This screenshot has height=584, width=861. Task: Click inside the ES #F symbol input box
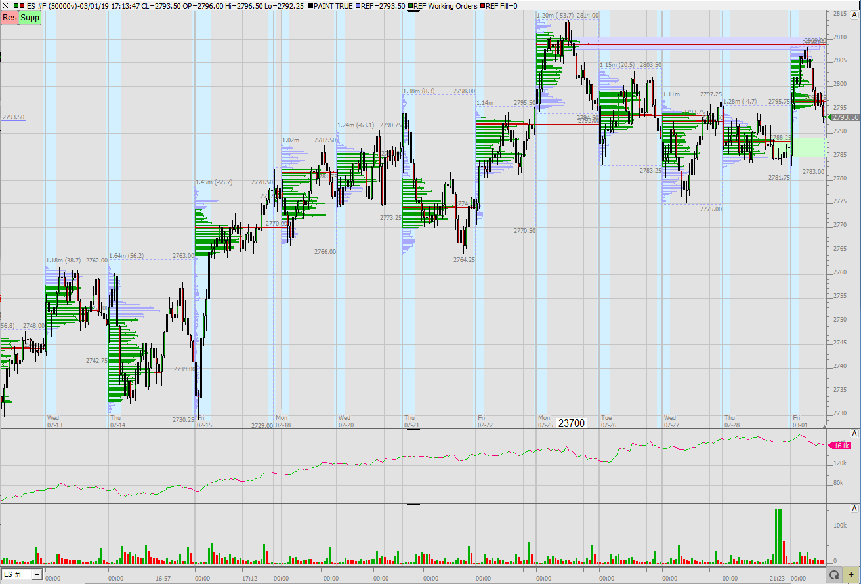(14, 575)
